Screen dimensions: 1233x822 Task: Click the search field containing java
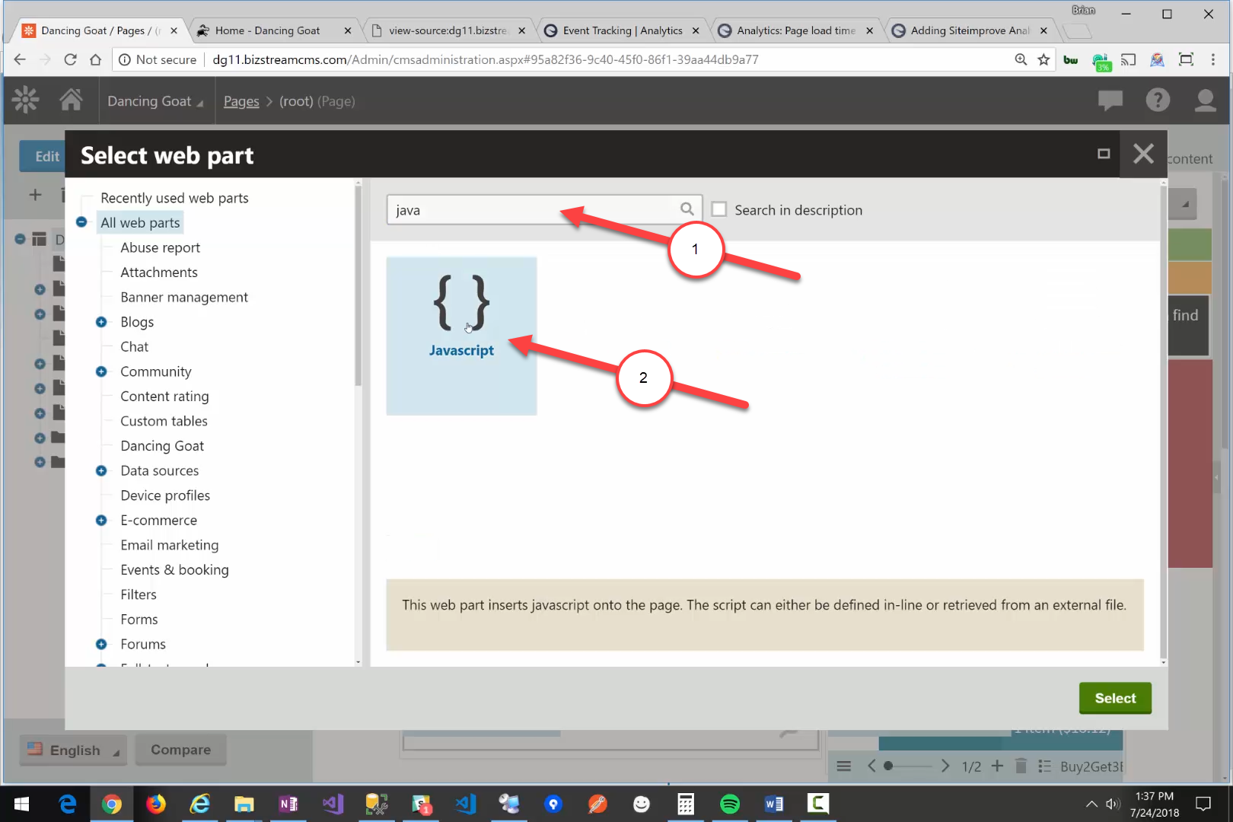tap(533, 209)
